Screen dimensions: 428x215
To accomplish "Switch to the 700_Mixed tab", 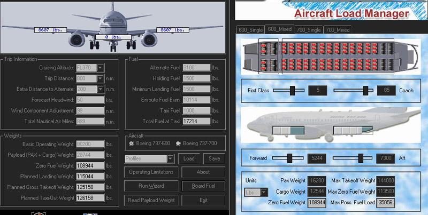I will coord(337,29).
